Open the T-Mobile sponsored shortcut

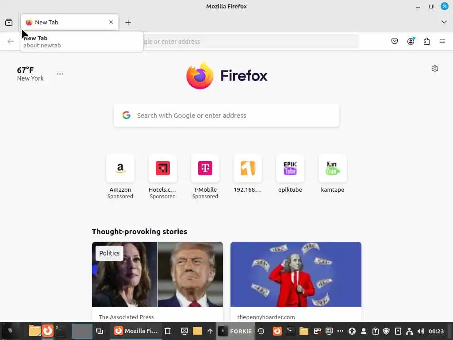(x=205, y=177)
